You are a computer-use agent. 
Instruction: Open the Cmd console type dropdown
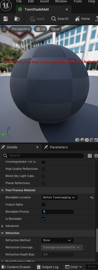[x=74, y=267]
